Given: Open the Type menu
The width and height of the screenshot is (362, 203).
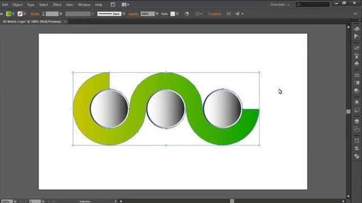Looking at the screenshot, I should click(x=31, y=5).
